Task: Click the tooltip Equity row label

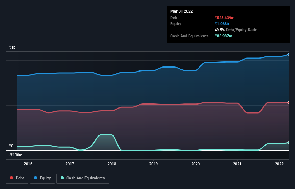Action: [x=176, y=24]
